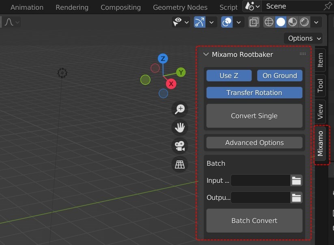
Task: Click the negative X axis gizmo circle
Action: 155,68
